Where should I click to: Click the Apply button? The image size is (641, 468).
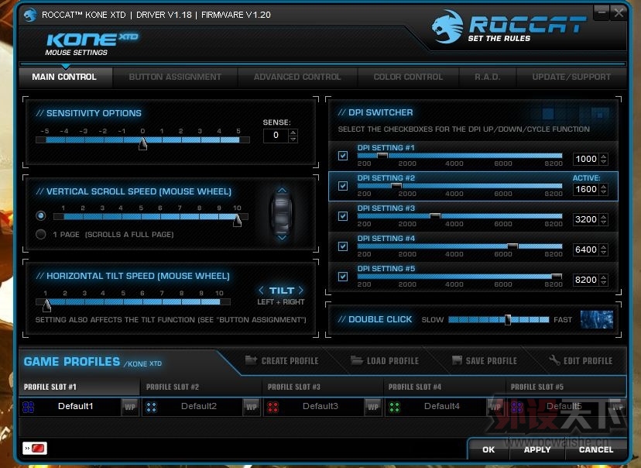537,449
